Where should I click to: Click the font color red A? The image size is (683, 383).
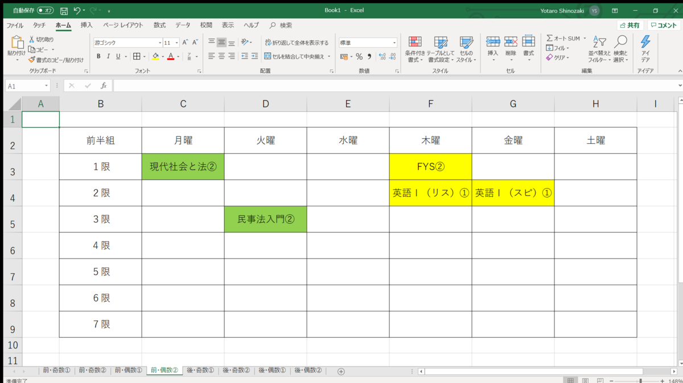171,56
